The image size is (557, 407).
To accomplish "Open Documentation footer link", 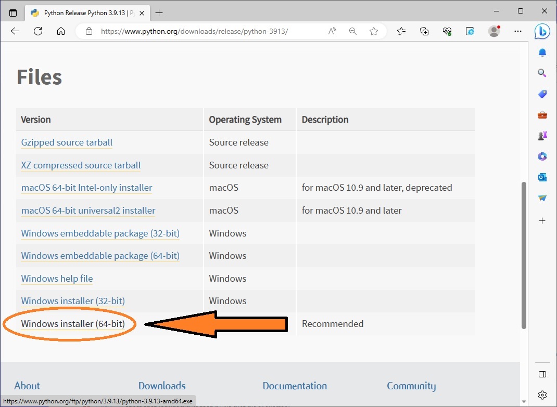I will point(295,386).
